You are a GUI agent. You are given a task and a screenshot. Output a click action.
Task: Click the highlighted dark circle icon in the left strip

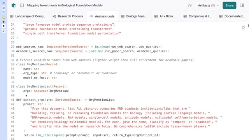4,26
